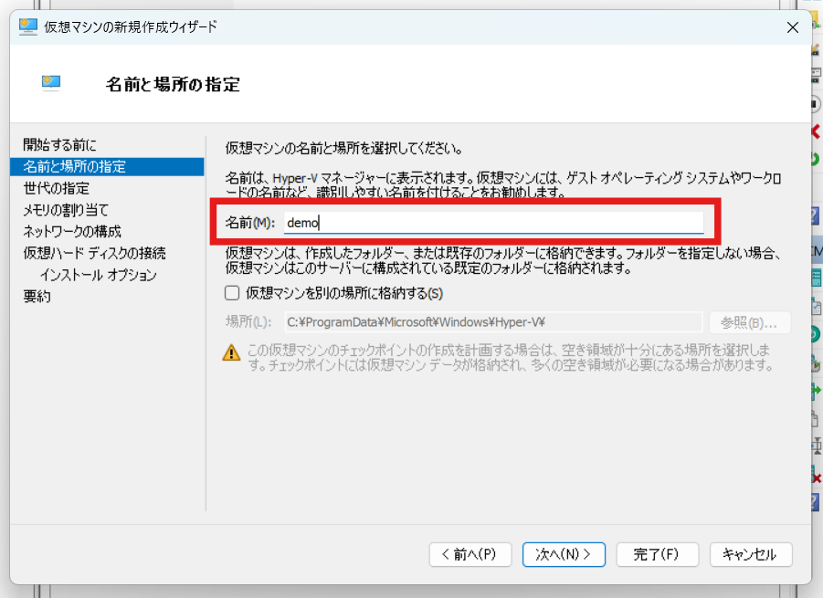This screenshot has width=823, height=598.
Task: Open the メモリの割り当て step
Action: pos(66,210)
